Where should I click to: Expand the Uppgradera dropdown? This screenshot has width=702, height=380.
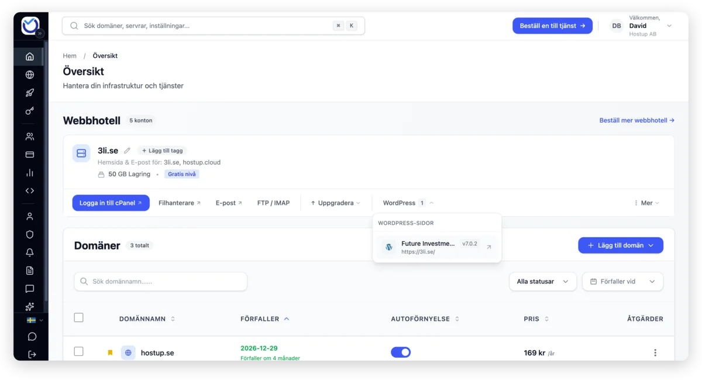coord(335,203)
